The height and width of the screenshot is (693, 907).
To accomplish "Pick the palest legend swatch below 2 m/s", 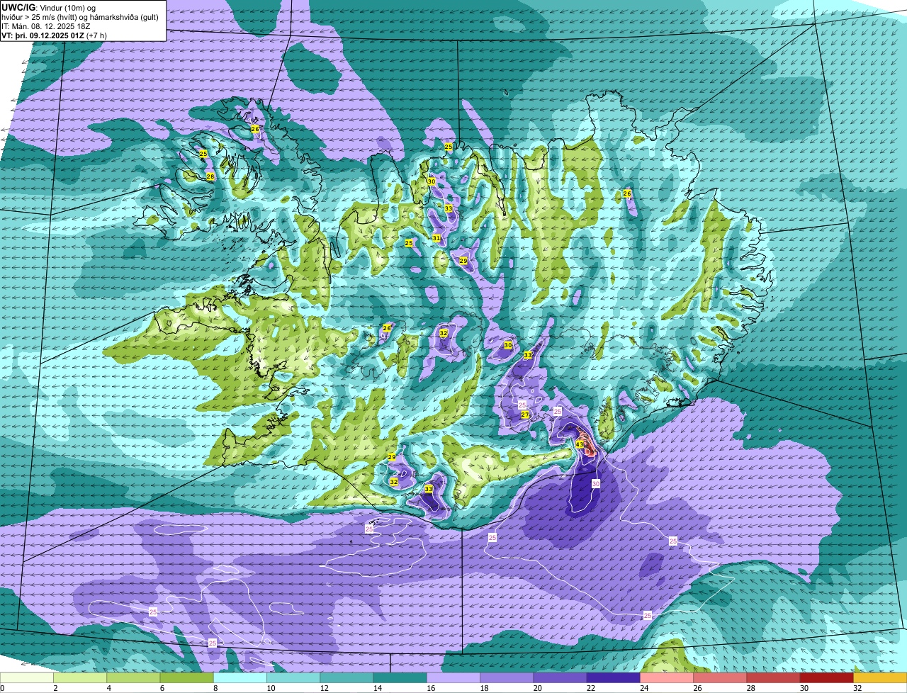I will pos(27,677).
